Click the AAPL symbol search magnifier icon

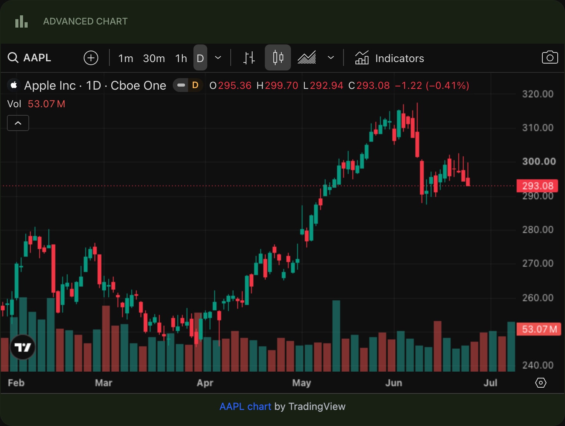13,58
